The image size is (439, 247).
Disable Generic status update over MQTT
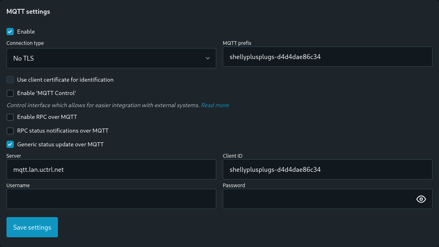pyautogui.click(x=11, y=144)
